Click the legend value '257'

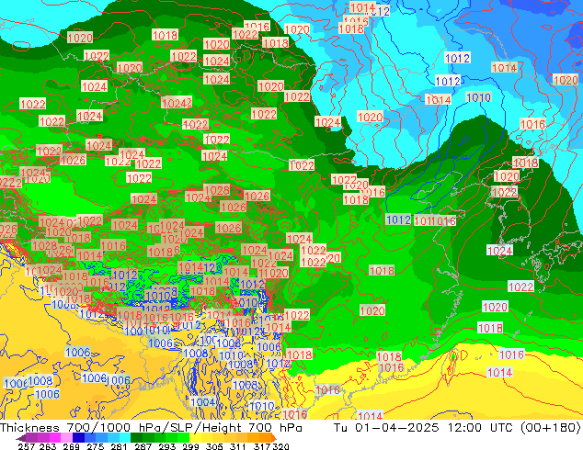[27, 446]
